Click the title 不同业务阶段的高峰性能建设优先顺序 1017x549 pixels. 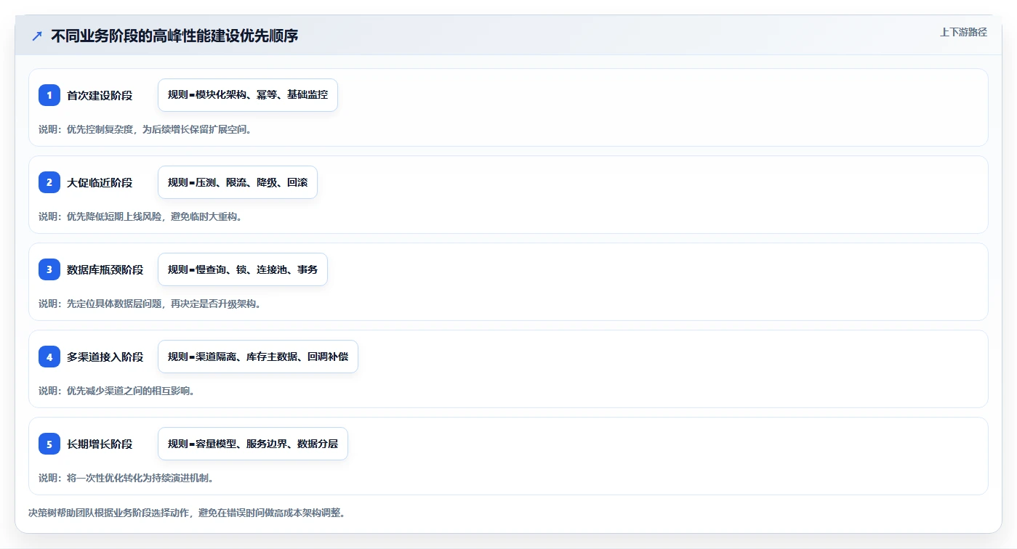[x=174, y=36]
